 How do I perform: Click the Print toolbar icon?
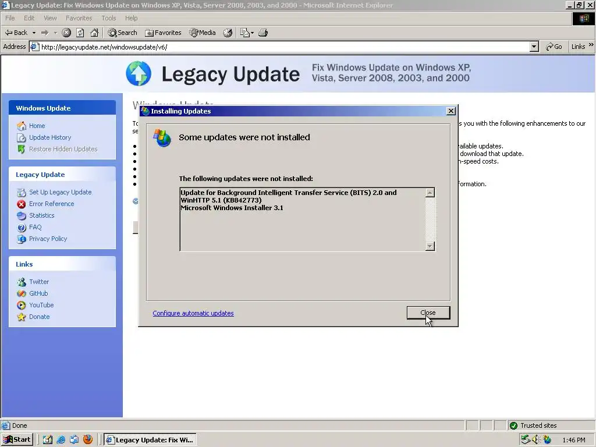point(263,33)
